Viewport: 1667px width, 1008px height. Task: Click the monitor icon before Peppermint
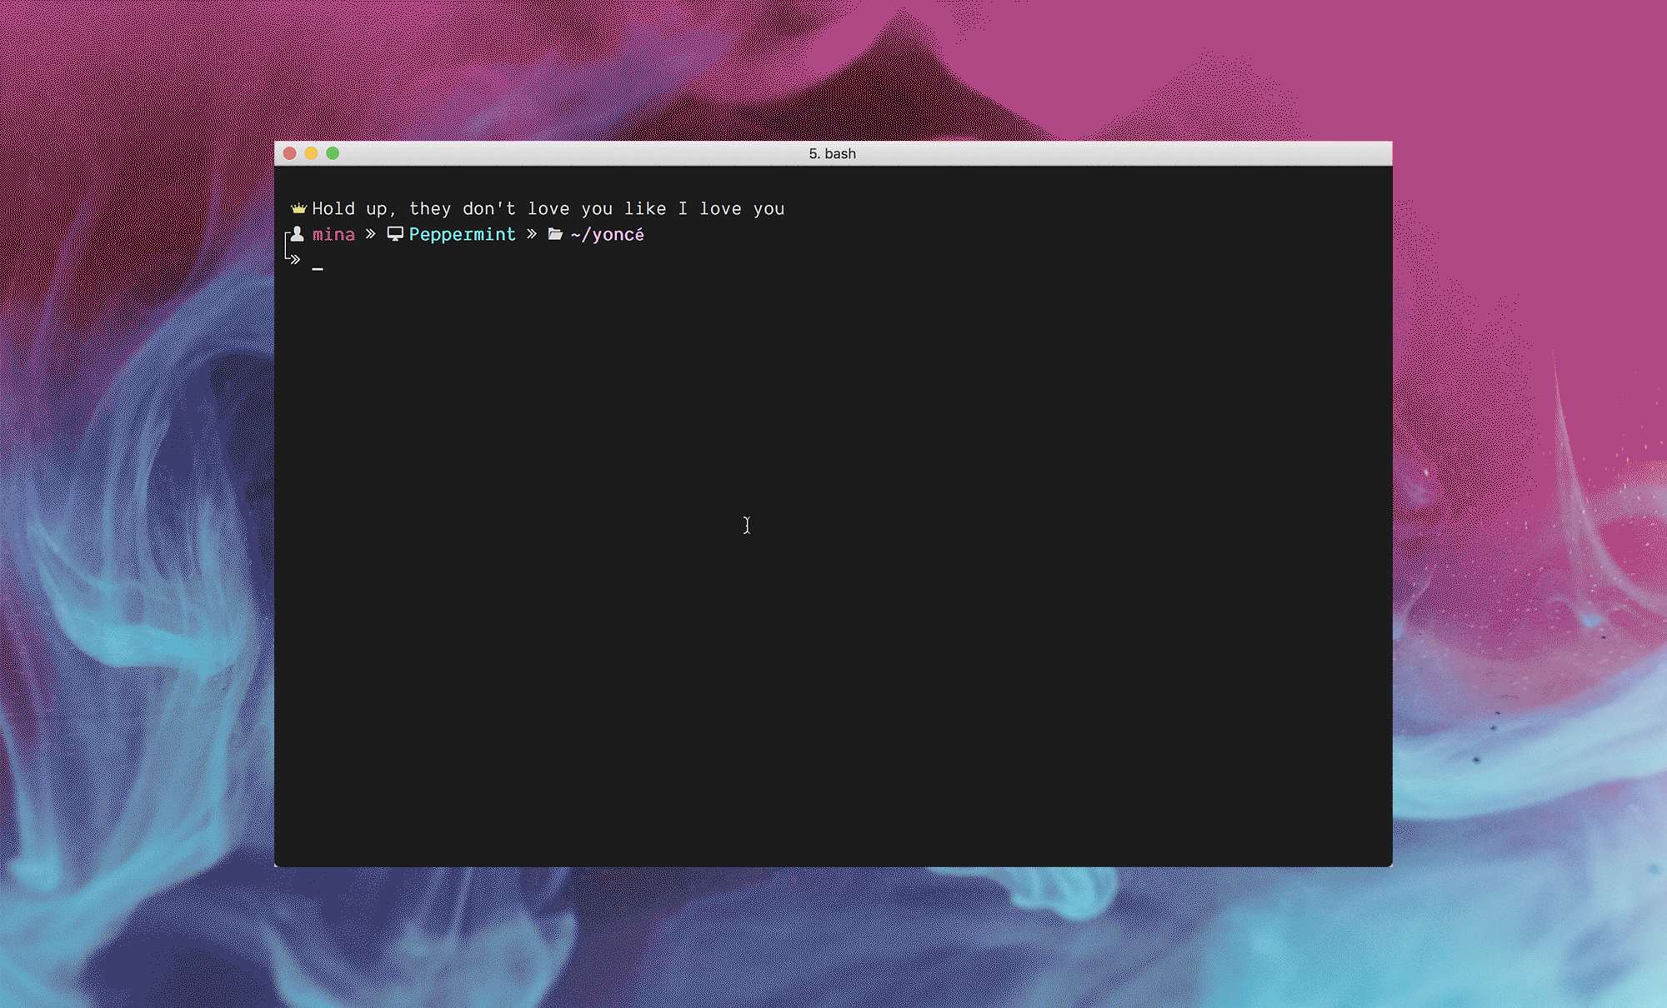click(395, 234)
